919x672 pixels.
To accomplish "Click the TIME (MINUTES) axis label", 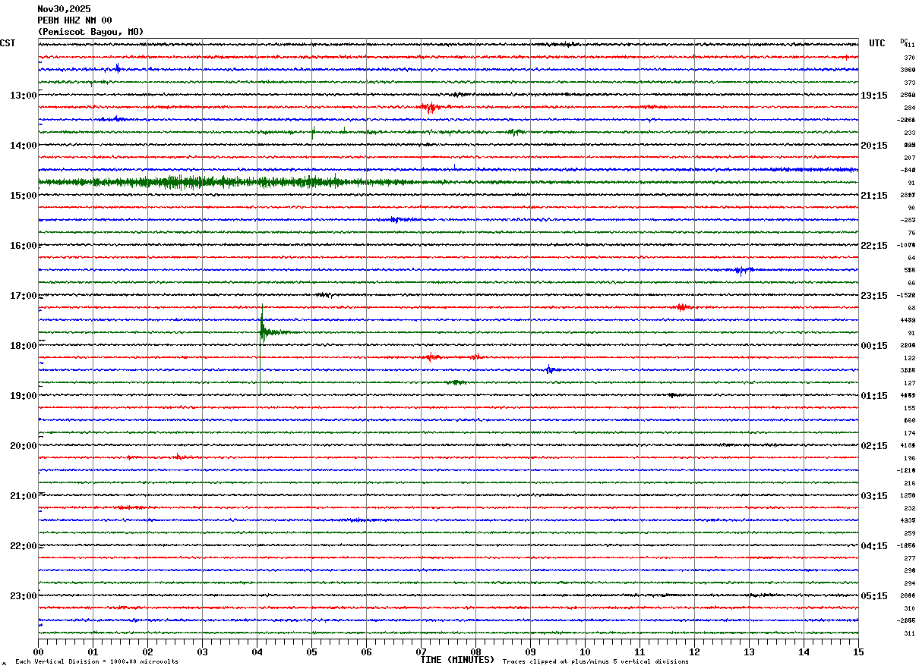I will pyautogui.click(x=457, y=660).
